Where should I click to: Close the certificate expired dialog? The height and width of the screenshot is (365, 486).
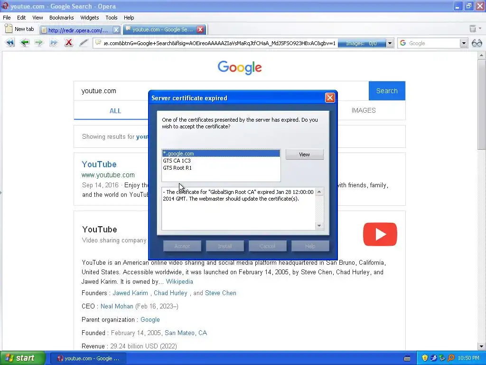coord(330,98)
